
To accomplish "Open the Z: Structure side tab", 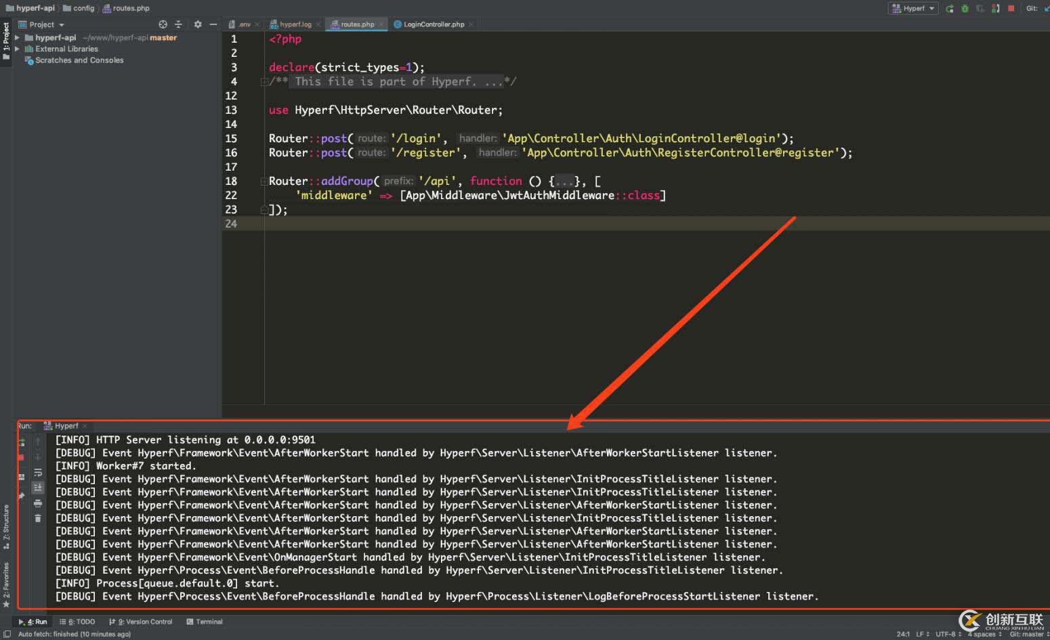I will coord(6,526).
